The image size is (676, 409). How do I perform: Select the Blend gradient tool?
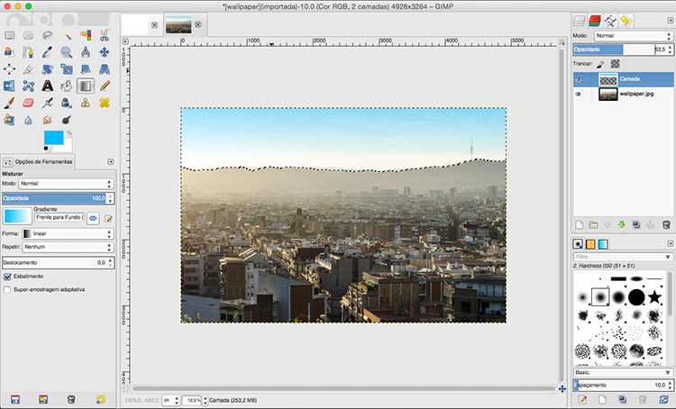coord(86,86)
